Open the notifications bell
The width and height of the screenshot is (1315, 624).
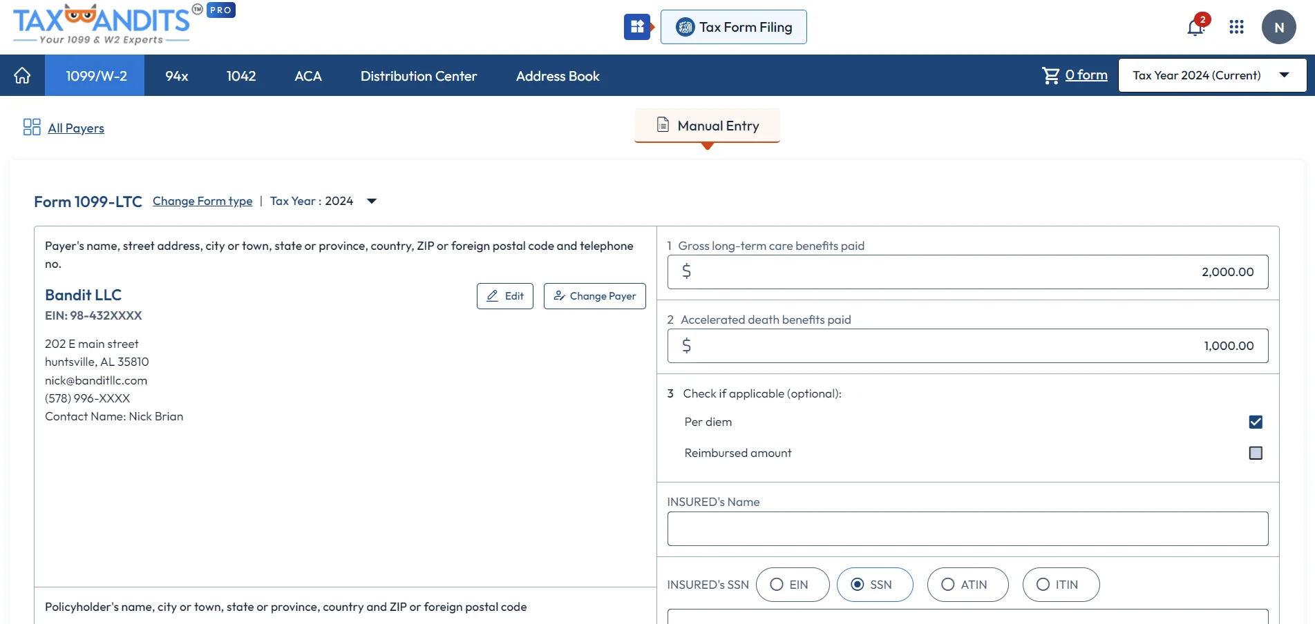[x=1193, y=27]
